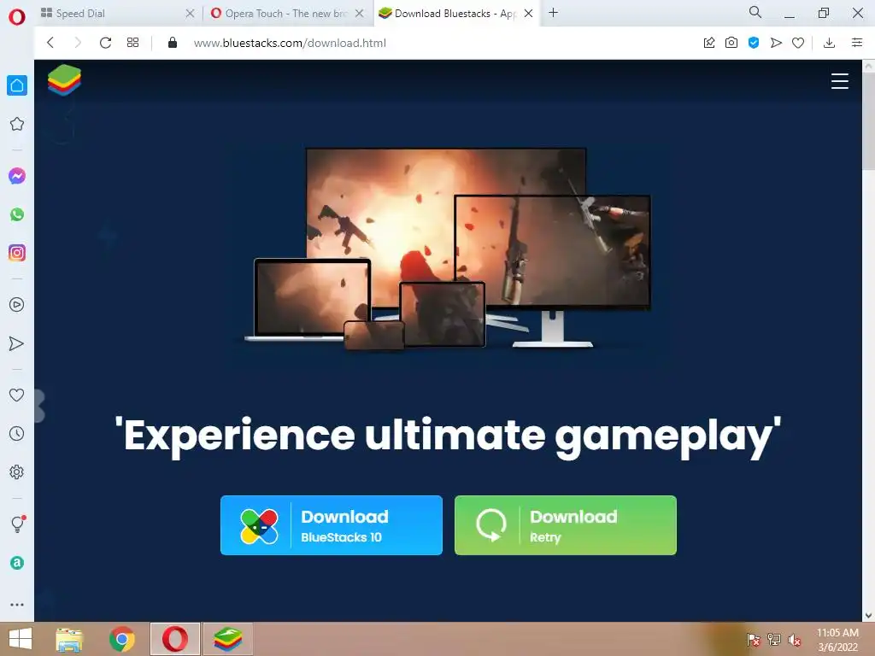875x656 pixels.
Task: Click the BlueStacks logo on page
Action: [64, 79]
